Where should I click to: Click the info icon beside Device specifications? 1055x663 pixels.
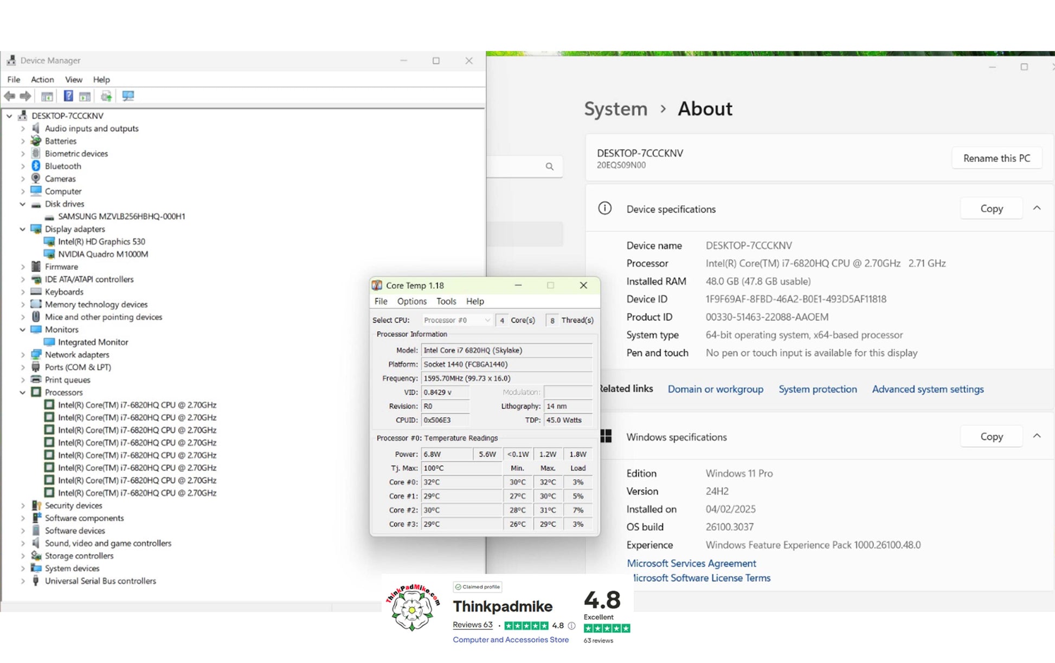pyautogui.click(x=604, y=209)
